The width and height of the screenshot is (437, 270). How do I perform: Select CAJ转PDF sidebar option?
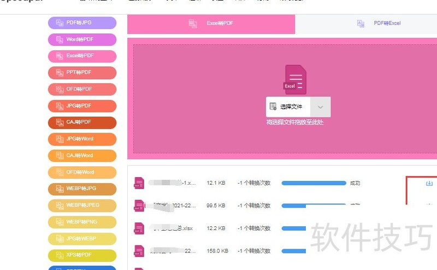(x=82, y=122)
